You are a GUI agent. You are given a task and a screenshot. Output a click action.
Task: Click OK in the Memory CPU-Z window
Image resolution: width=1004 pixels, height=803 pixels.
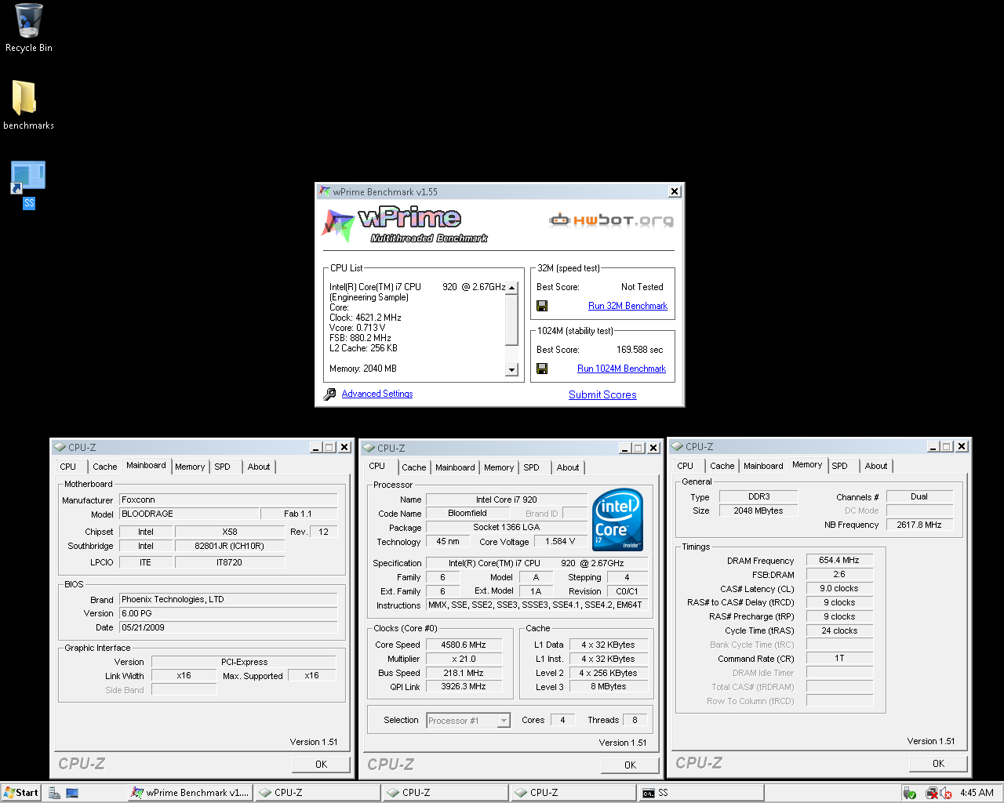coord(938,763)
